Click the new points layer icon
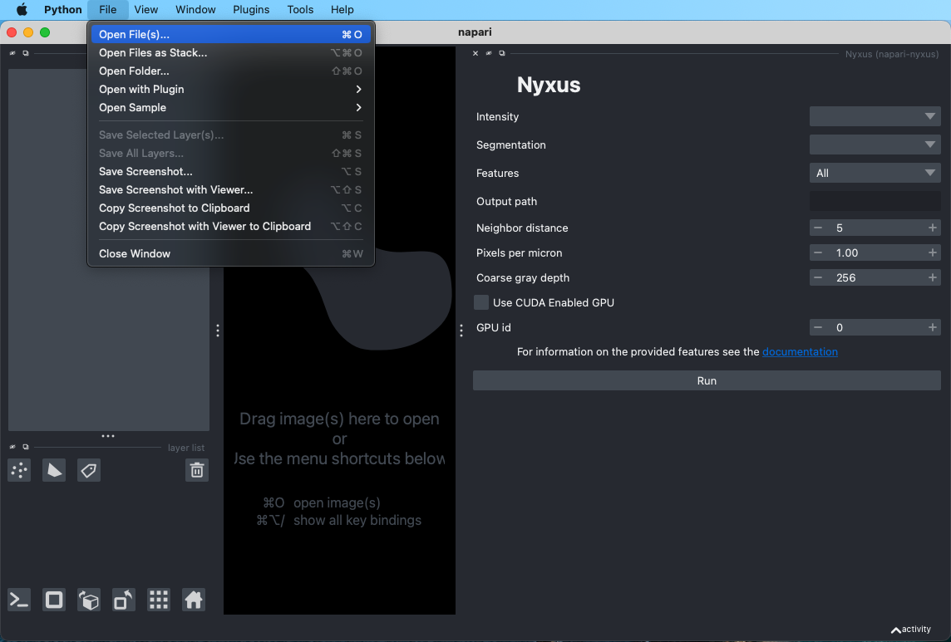This screenshot has height=642, width=951. [19, 470]
